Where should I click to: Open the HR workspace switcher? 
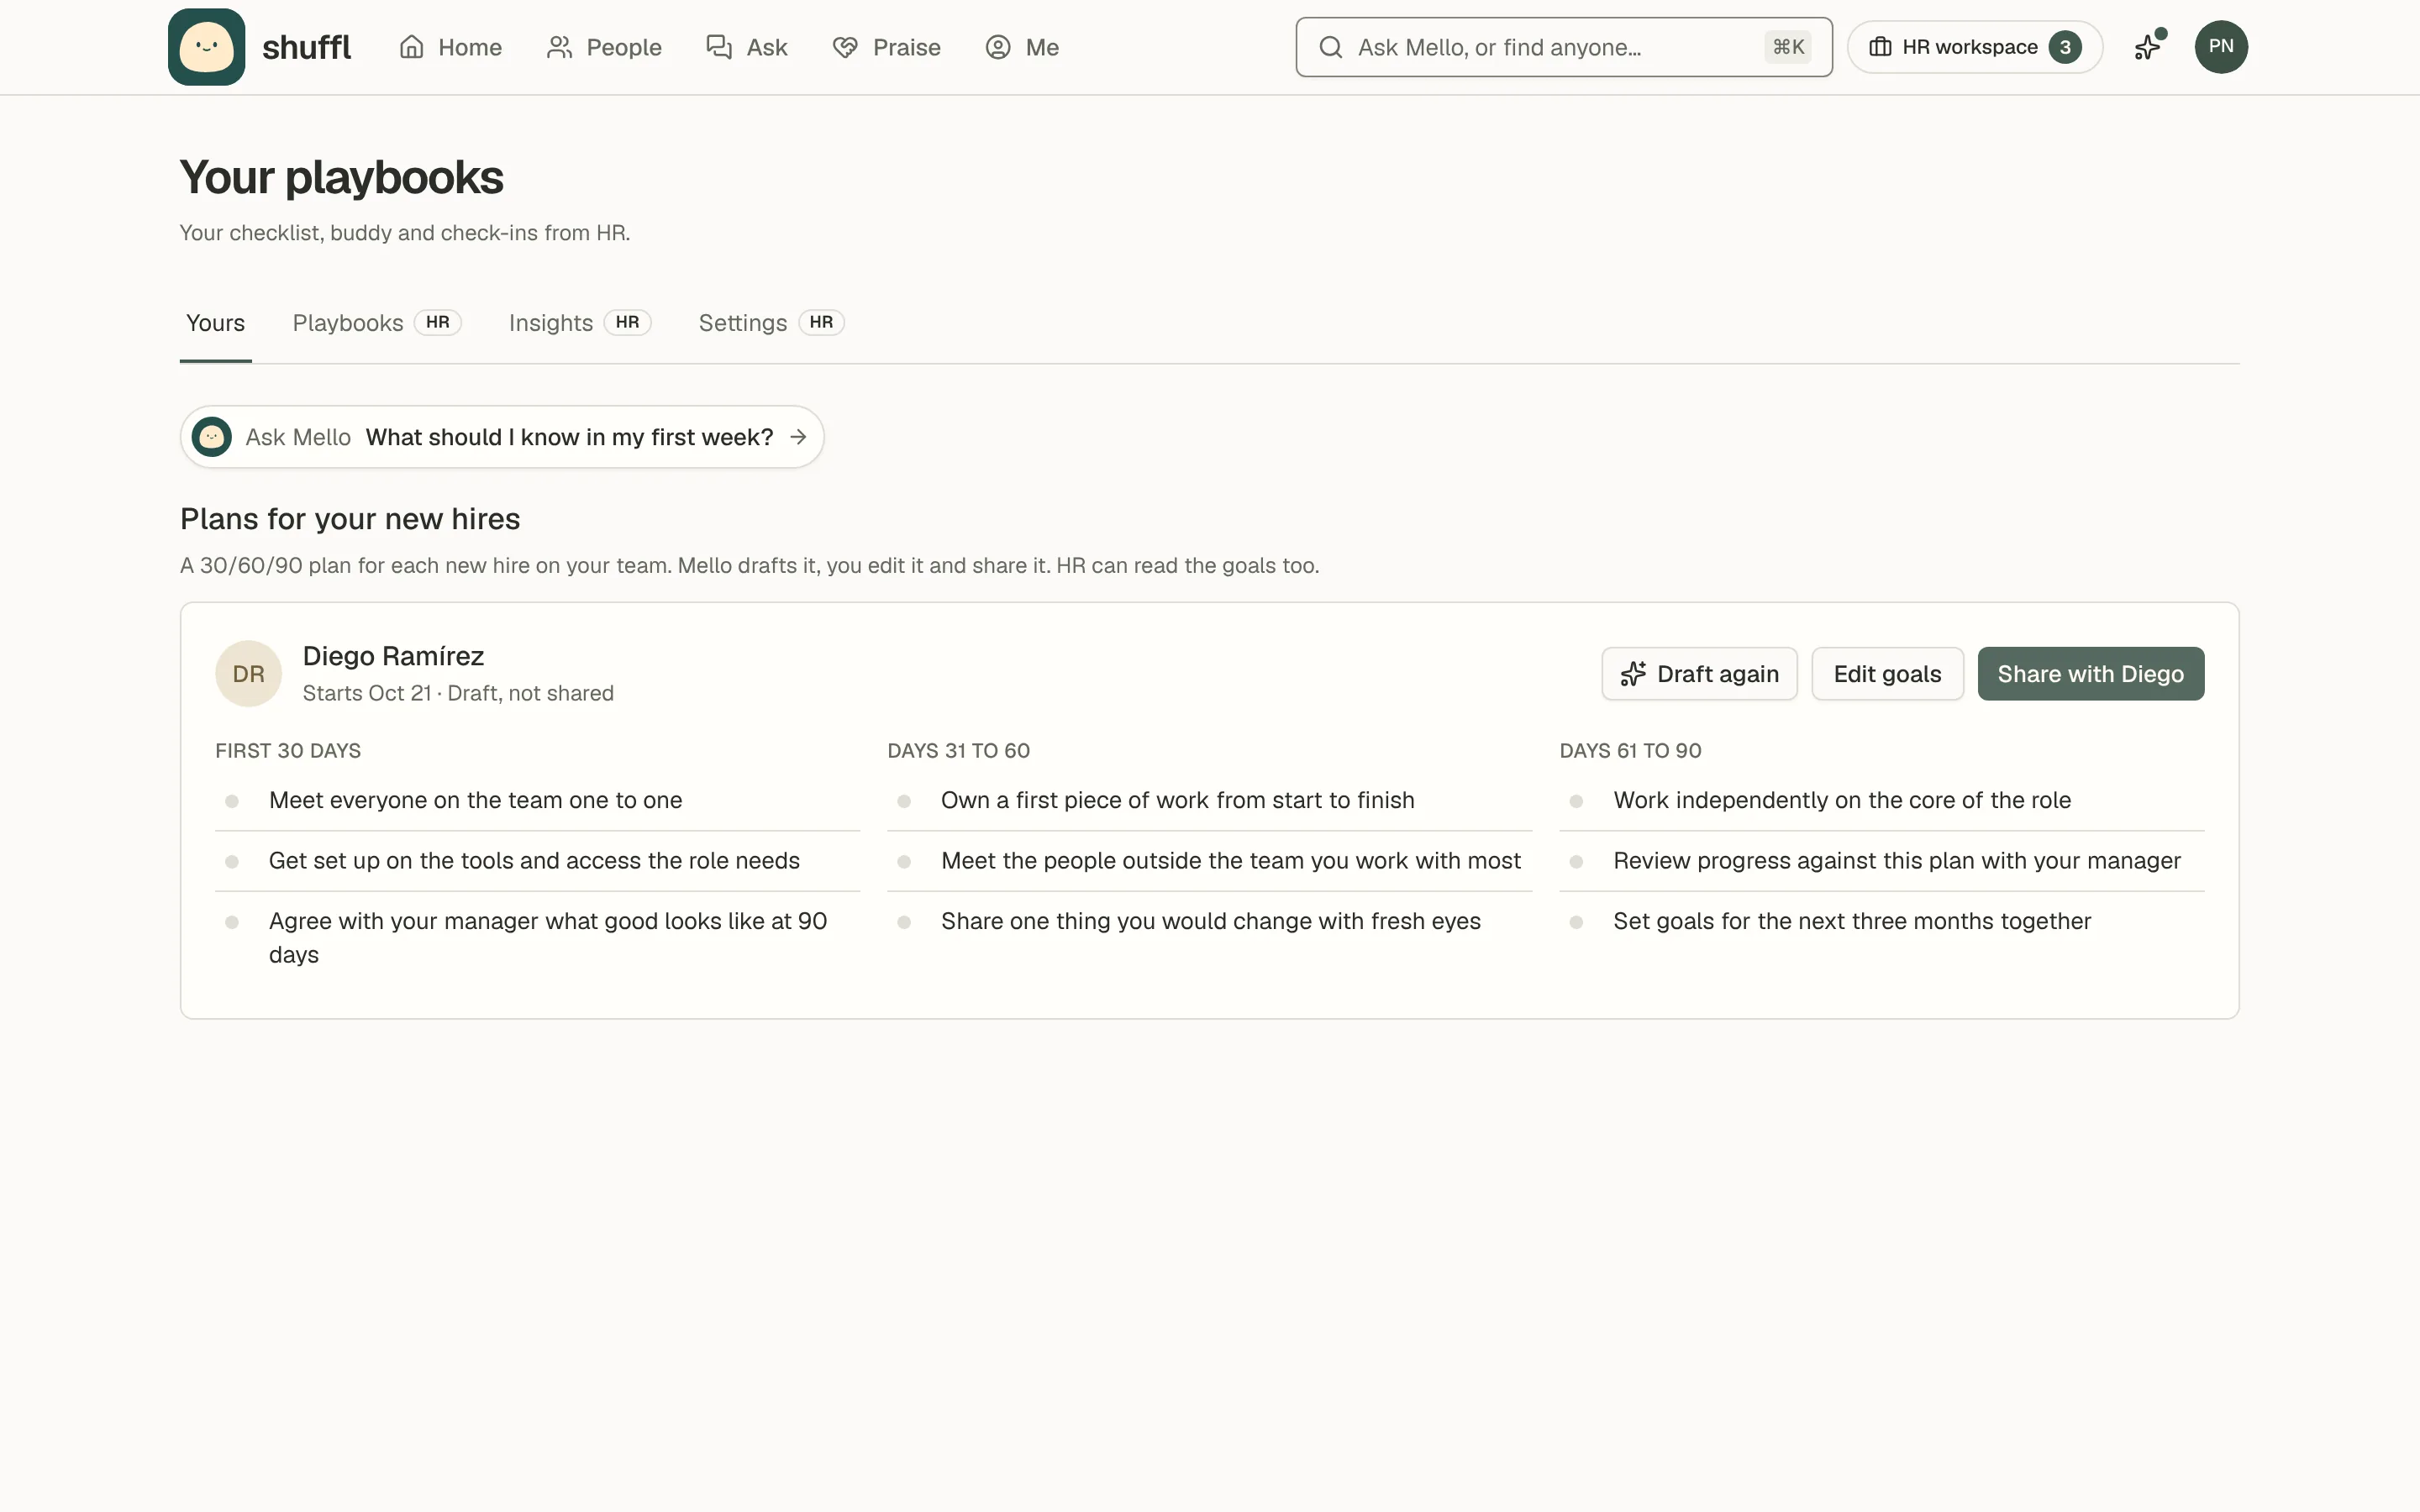point(1974,47)
